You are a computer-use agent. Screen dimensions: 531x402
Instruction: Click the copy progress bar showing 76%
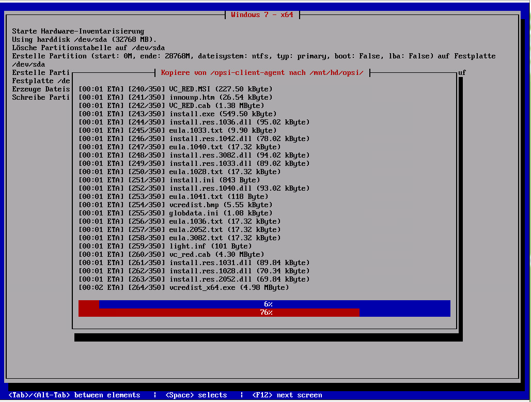(x=264, y=313)
